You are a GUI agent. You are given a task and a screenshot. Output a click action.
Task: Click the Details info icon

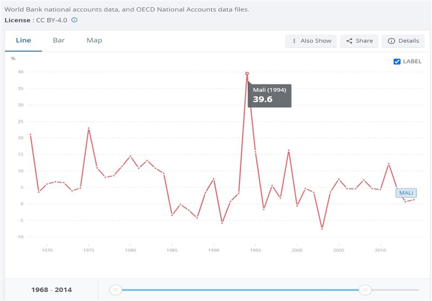click(x=391, y=41)
